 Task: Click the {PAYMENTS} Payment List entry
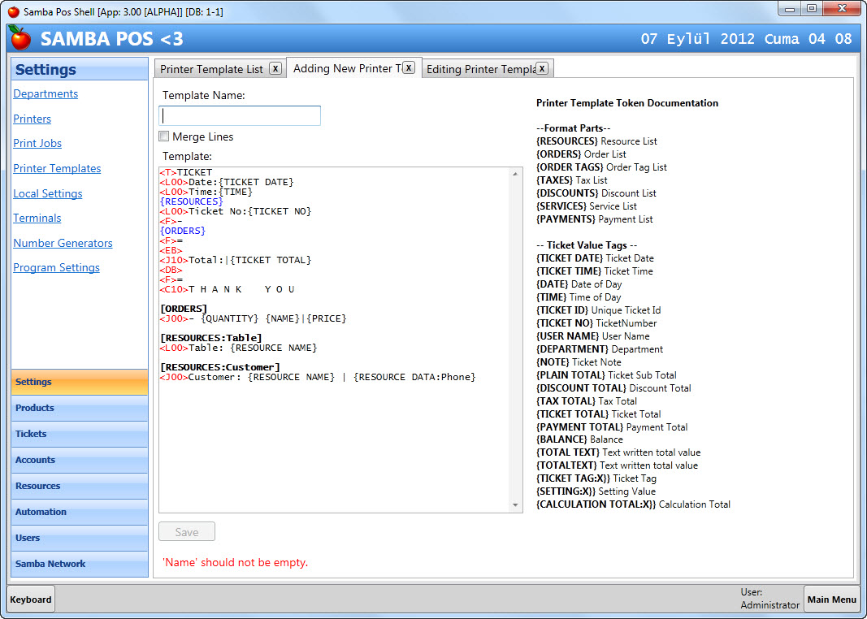pyautogui.click(x=595, y=219)
